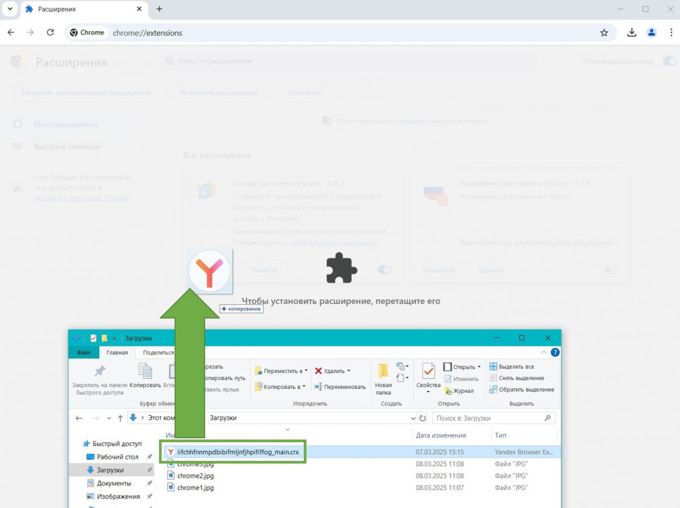Toggle Режим разработчика switch

point(669,62)
